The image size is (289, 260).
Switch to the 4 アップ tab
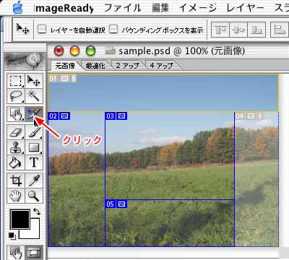pyautogui.click(x=161, y=66)
